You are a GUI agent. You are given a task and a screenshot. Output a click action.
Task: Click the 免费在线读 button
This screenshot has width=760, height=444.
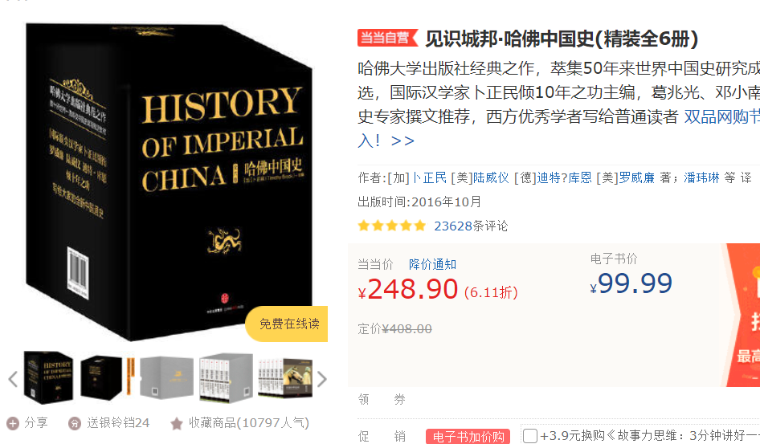(x=288, y=324)
